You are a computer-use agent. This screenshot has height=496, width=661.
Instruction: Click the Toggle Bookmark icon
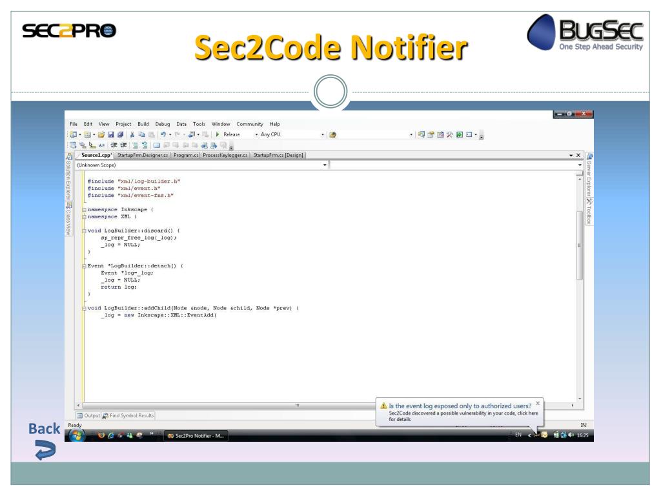coord(156,145)
